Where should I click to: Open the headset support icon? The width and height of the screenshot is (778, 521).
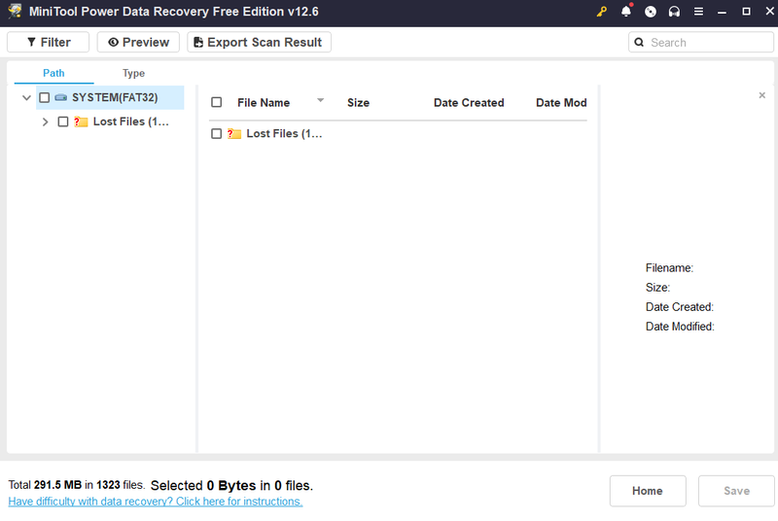[x=674, y=12]
